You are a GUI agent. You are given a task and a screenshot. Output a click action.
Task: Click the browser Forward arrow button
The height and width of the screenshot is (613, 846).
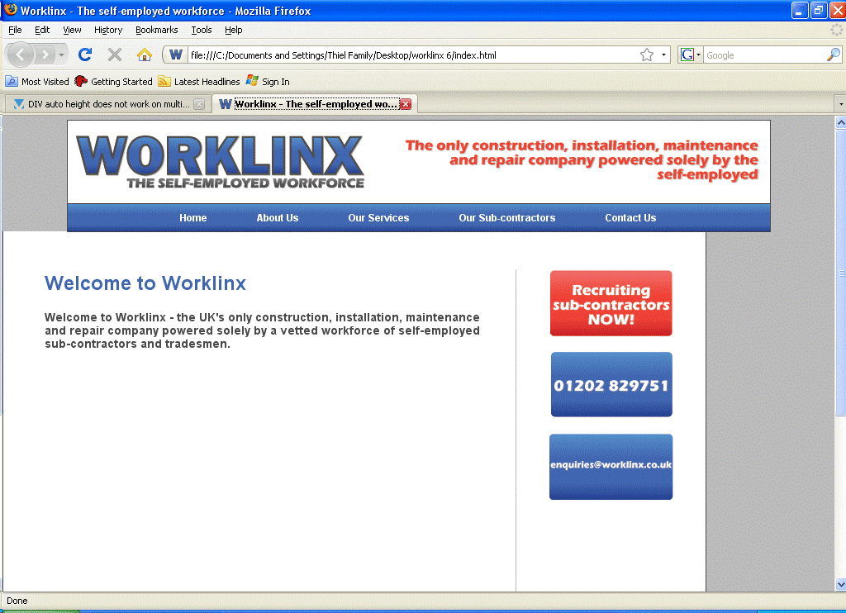tap(45, 55)
